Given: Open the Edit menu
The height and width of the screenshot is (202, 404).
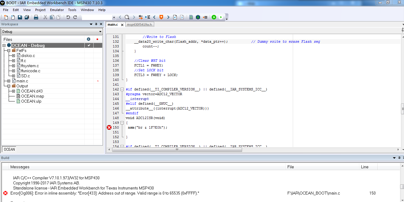Looking at the screenshot, I should (x=16, y=10).
